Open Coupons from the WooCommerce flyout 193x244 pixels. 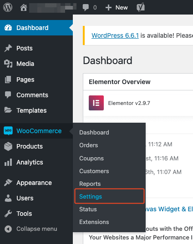[91, 158]
